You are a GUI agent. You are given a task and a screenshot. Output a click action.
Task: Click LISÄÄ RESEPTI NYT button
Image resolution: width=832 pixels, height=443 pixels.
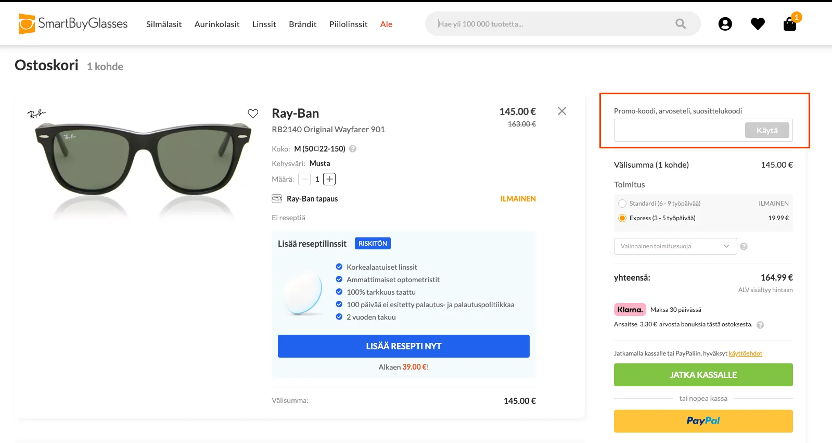click(404, 346)
